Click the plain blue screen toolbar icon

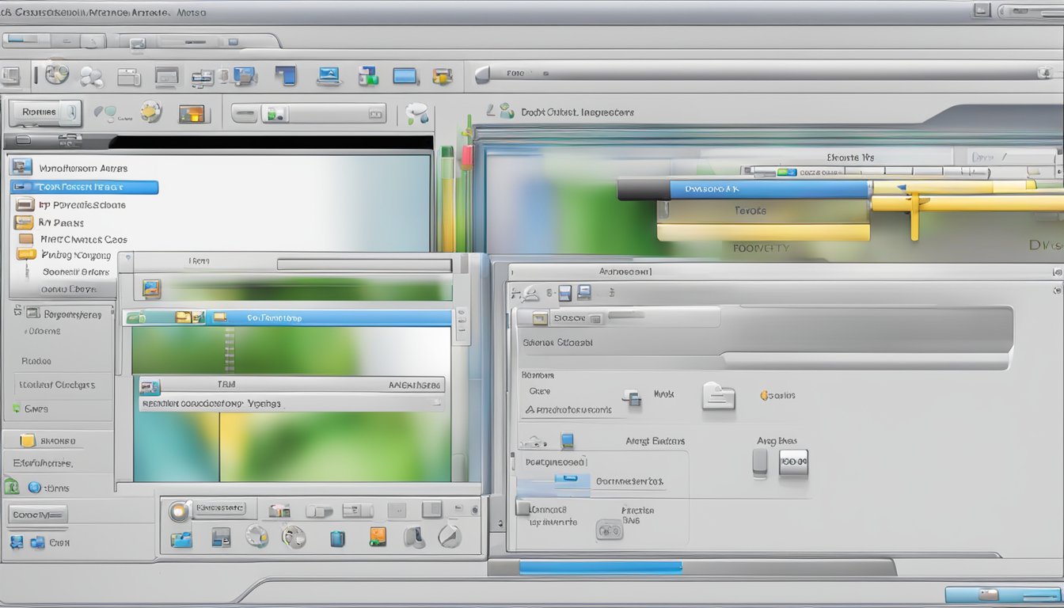point(405,76)
